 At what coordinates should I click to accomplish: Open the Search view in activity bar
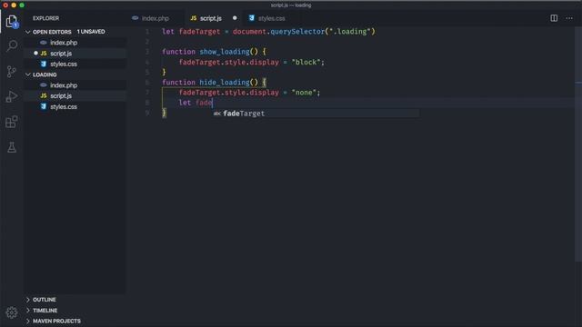(x=12, y=46)
